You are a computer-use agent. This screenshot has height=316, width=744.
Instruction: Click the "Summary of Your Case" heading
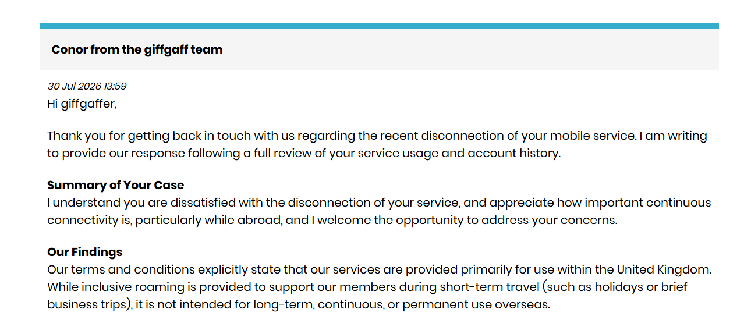pyautogui.click(x=115, y=185)
